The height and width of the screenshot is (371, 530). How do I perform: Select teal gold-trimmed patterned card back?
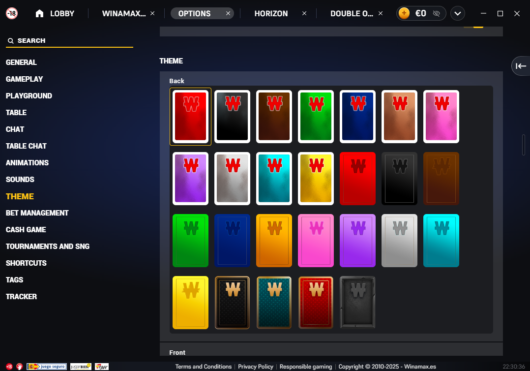(x=274, y=303)
